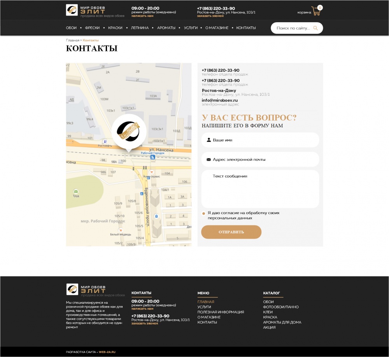Click header 'заказать звонок' link
This screenshot has height=357, width=389.
[x=210, y=16]
